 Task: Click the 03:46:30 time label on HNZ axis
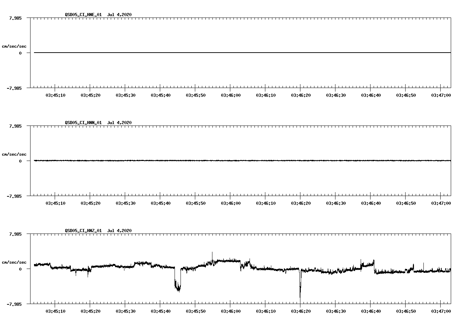(x=336, y=311)
